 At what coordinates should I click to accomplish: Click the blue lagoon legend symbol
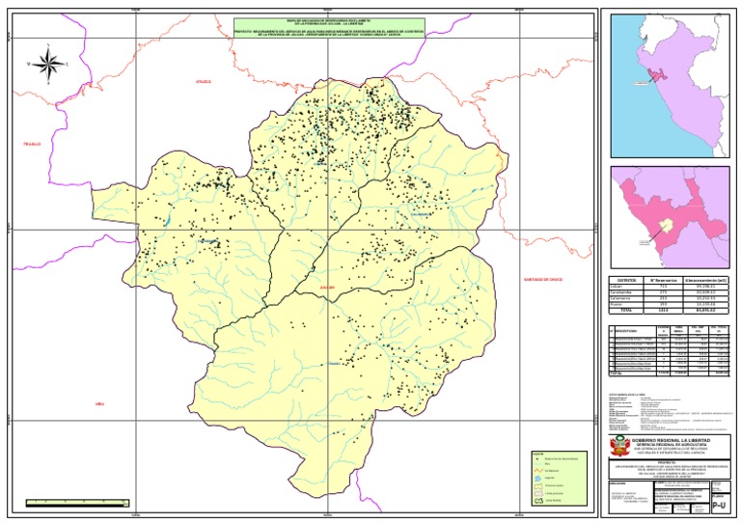pos(537,479)
